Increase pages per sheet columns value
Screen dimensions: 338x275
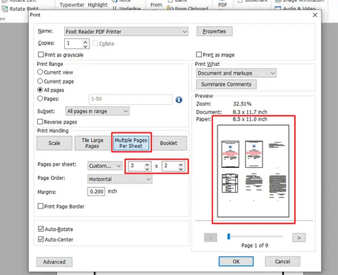[x=147, y=164]
